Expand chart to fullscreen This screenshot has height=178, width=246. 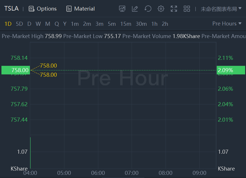pos(174,9)
